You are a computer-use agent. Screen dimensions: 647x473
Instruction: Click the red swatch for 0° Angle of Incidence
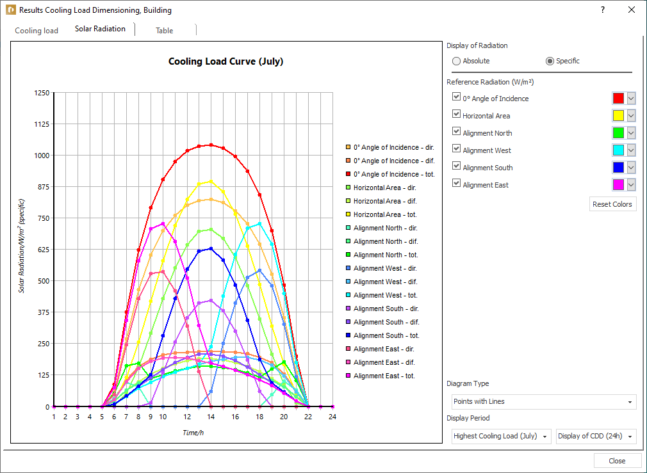click(619, 98)
